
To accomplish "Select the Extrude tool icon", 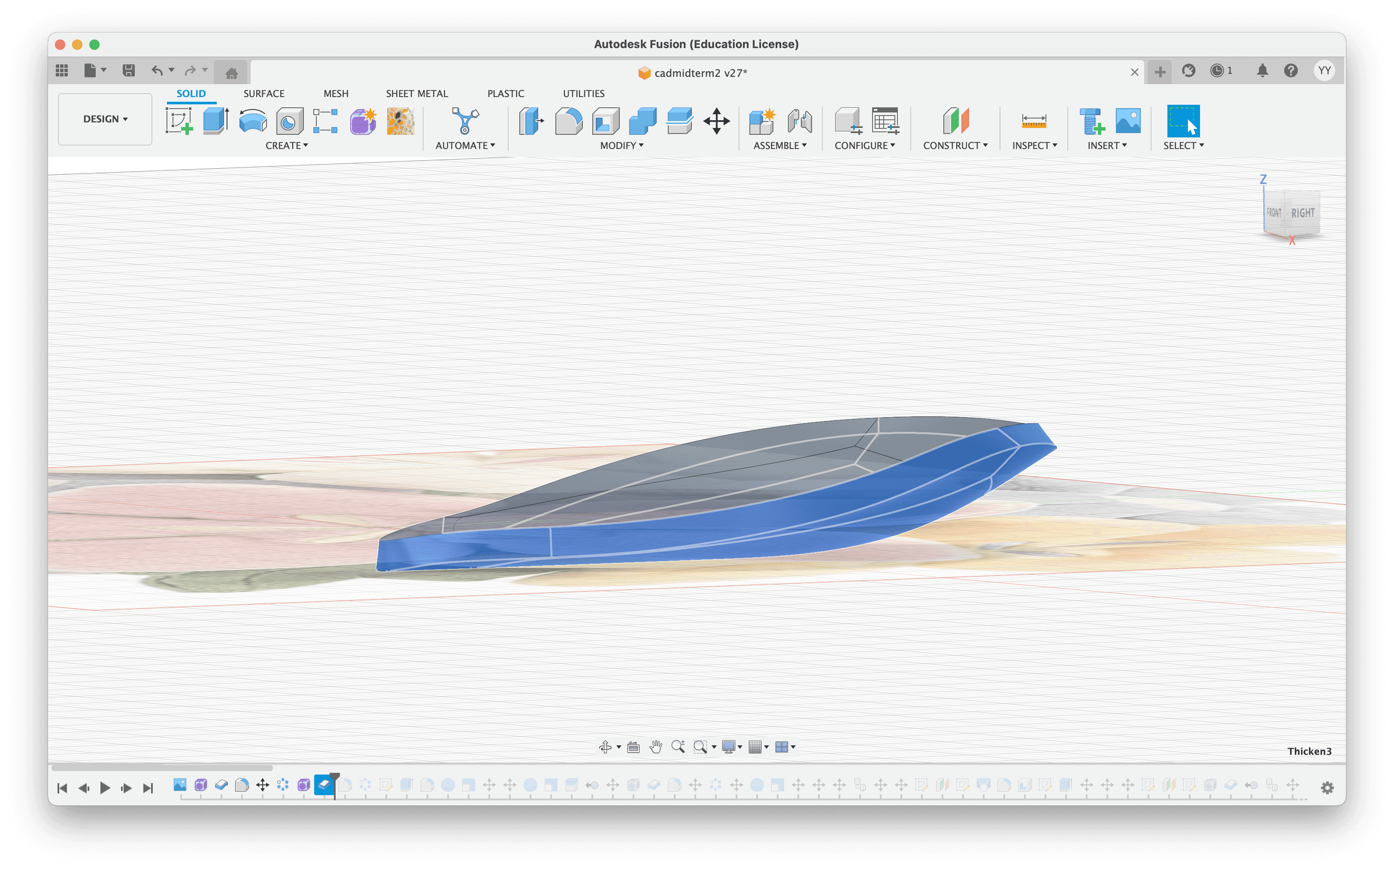I will [216, 121].
